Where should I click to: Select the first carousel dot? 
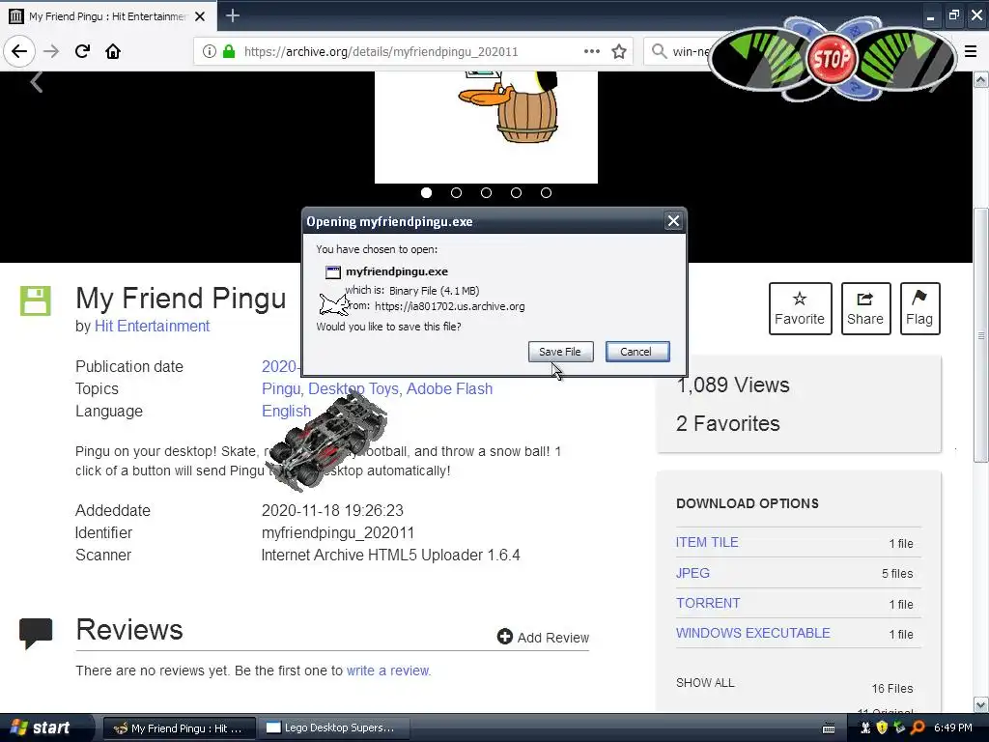pos(426,193)
